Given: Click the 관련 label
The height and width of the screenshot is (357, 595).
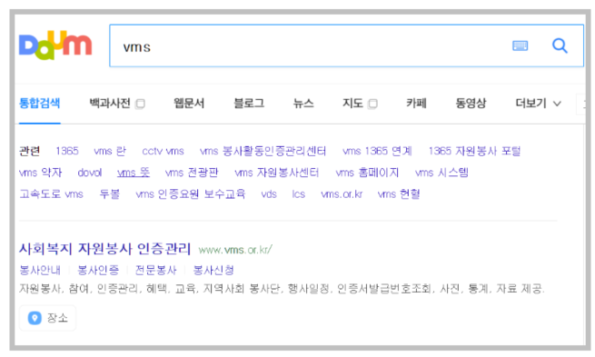Looking at the screenshot, I should click(30, 151).
